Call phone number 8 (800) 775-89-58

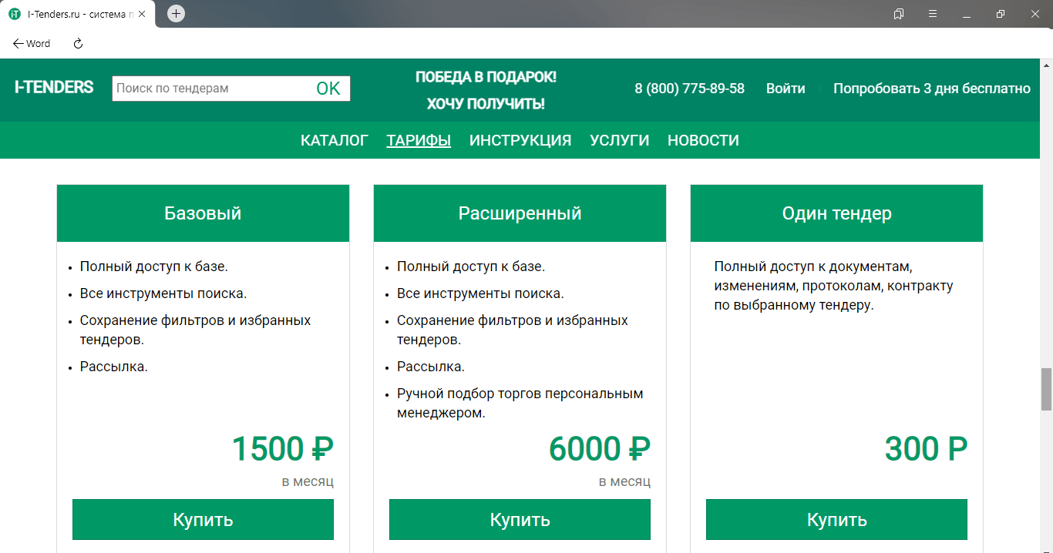[690, 89]
